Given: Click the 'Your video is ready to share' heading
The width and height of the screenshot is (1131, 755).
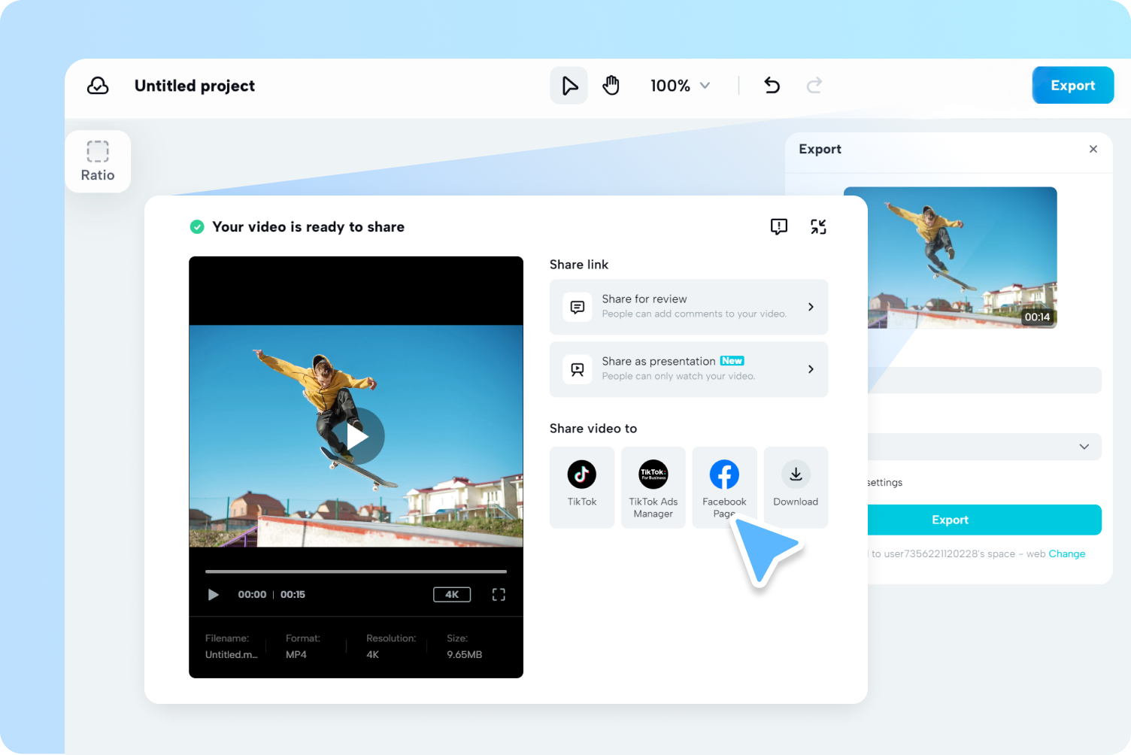Looking at the screenshot, I should pos(308,227).
